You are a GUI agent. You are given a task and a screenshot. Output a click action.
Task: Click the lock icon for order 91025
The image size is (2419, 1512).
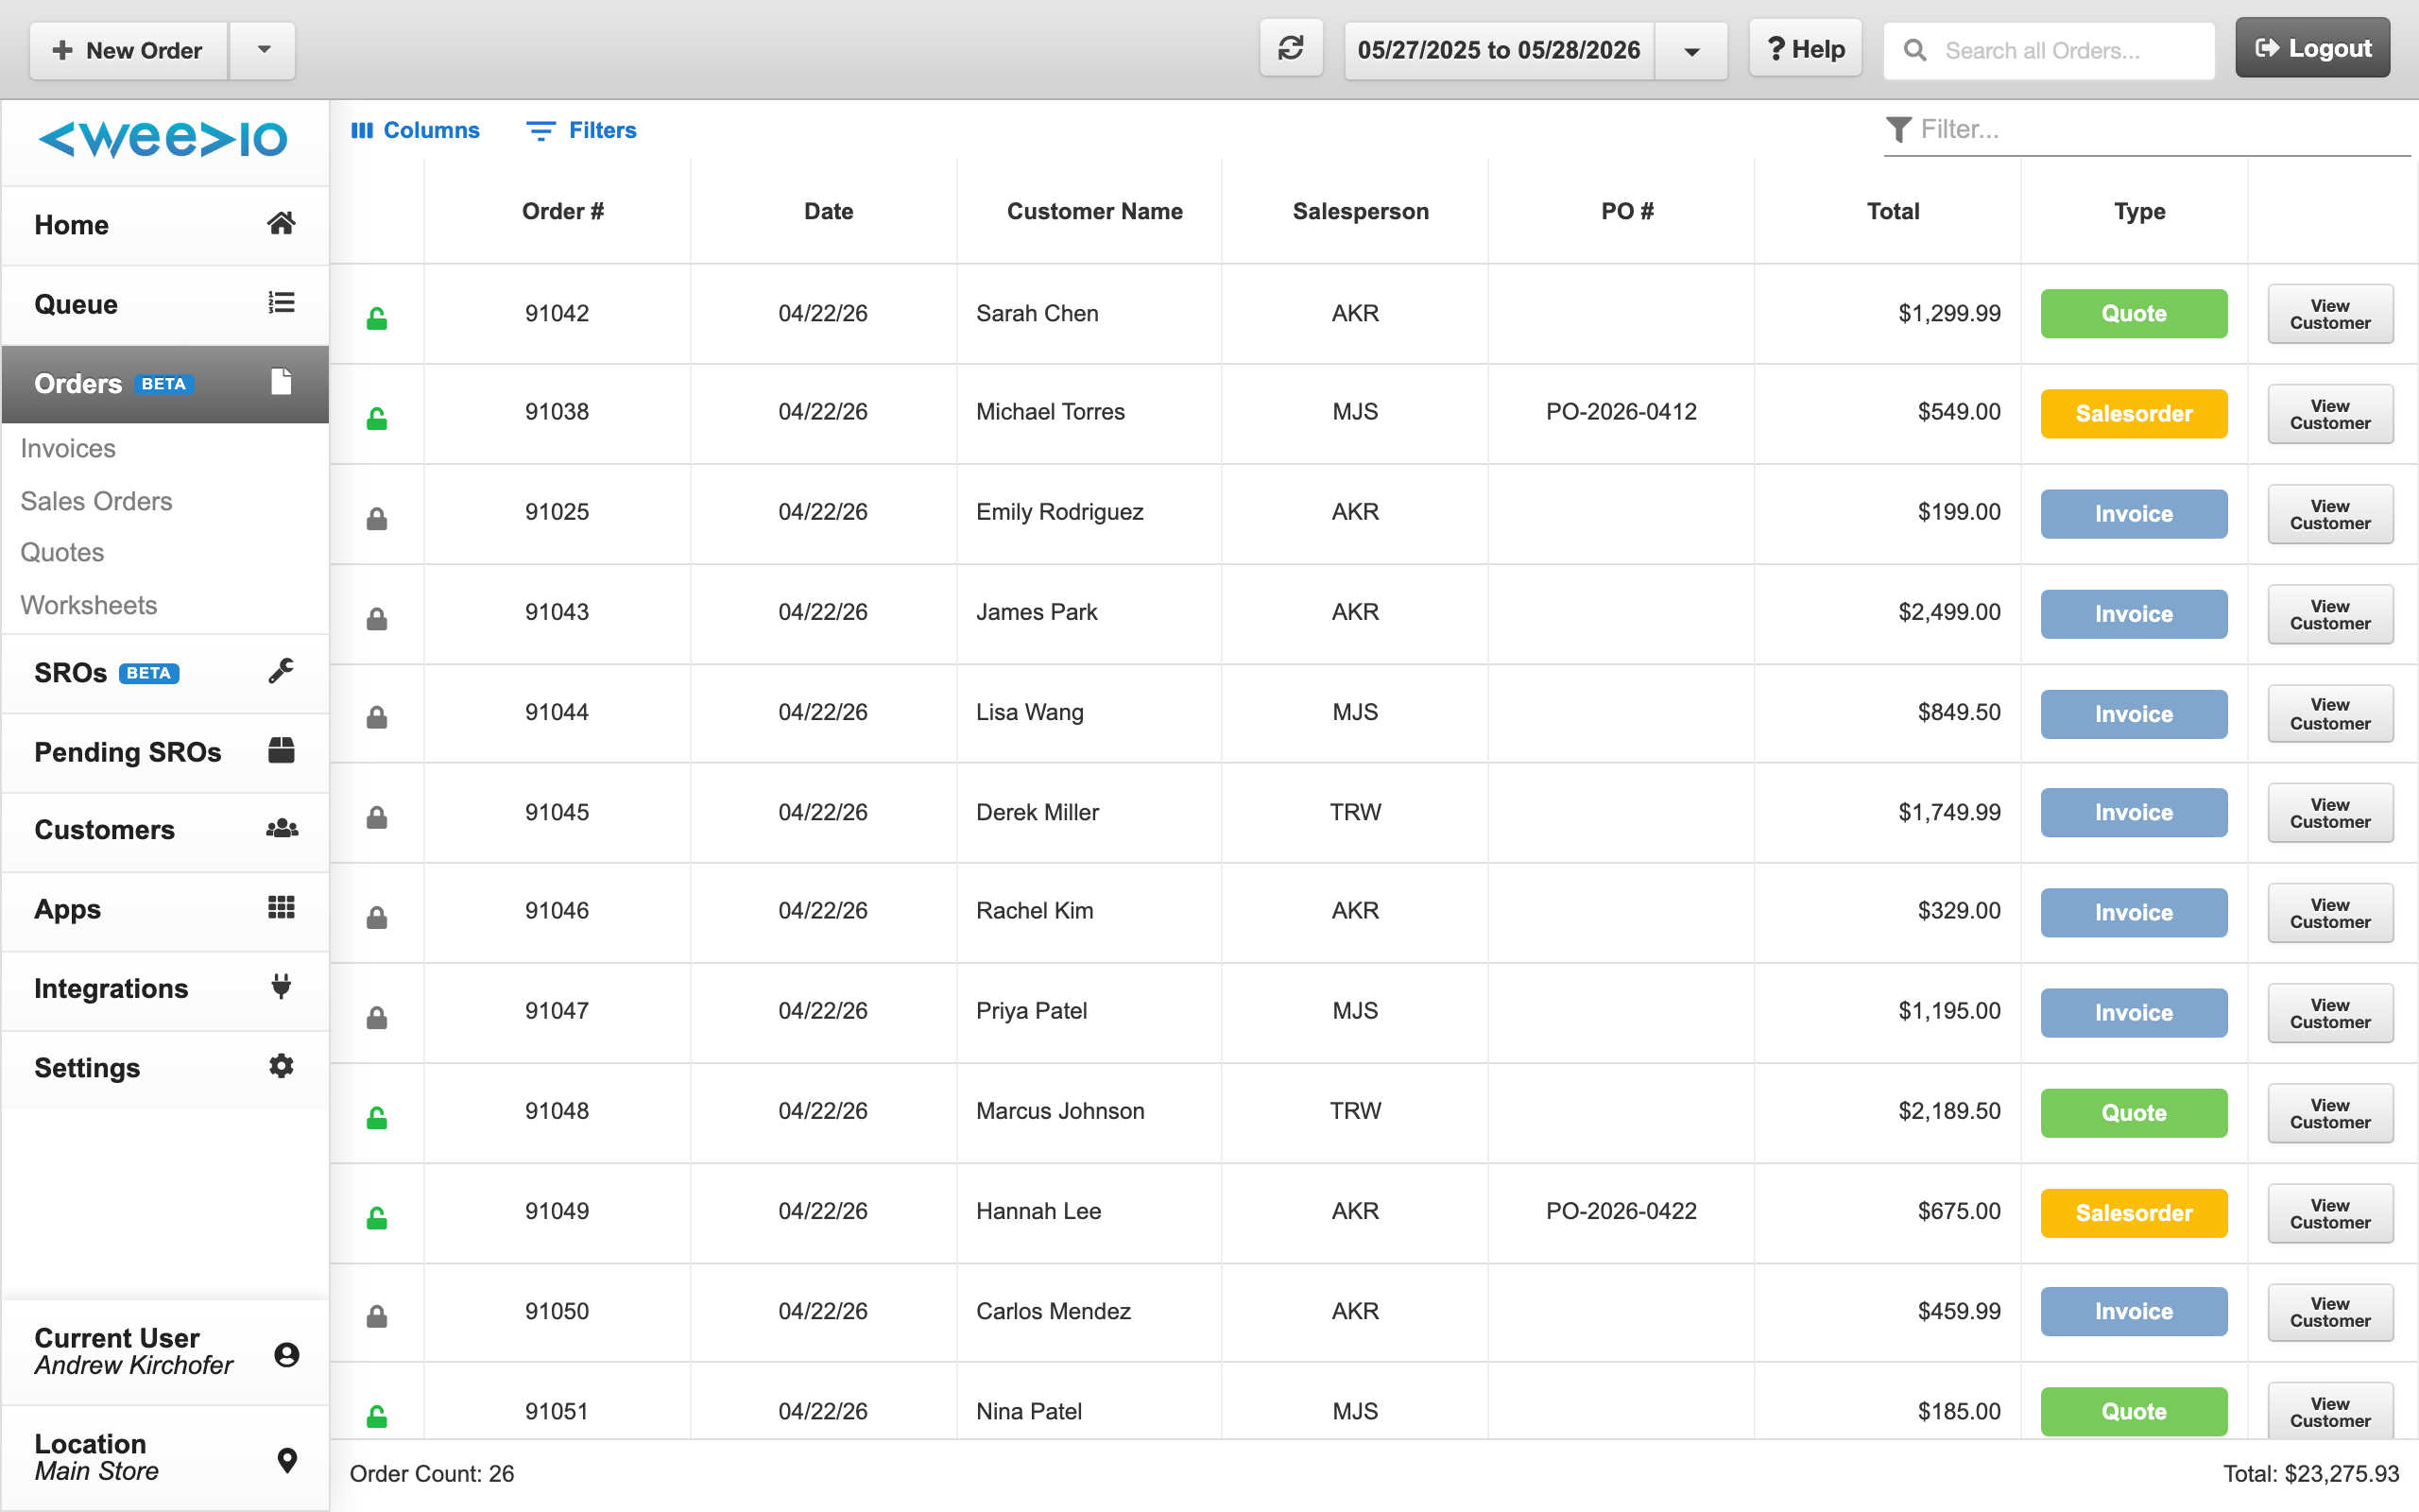377,518
